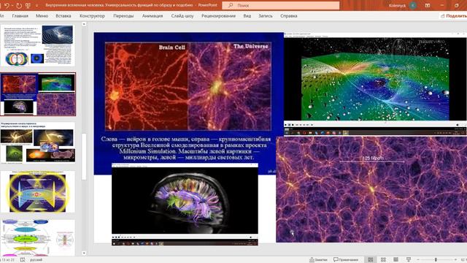
Task: Select the thumbnail with golden light images
Action: click(38, 142)
